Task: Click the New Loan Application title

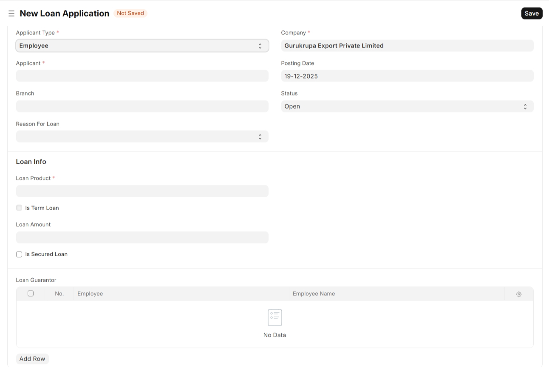Action: (65, 14)
